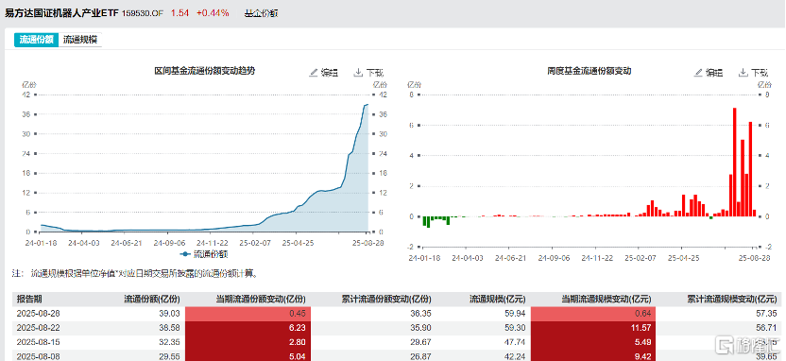Click the 57.35 cumulative scale cell
This screenshot has width=786, height=361.
tap(766, 314)
